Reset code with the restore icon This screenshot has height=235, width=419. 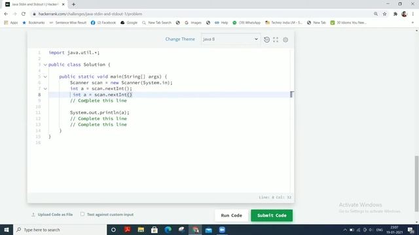click(x=266, y=40)
